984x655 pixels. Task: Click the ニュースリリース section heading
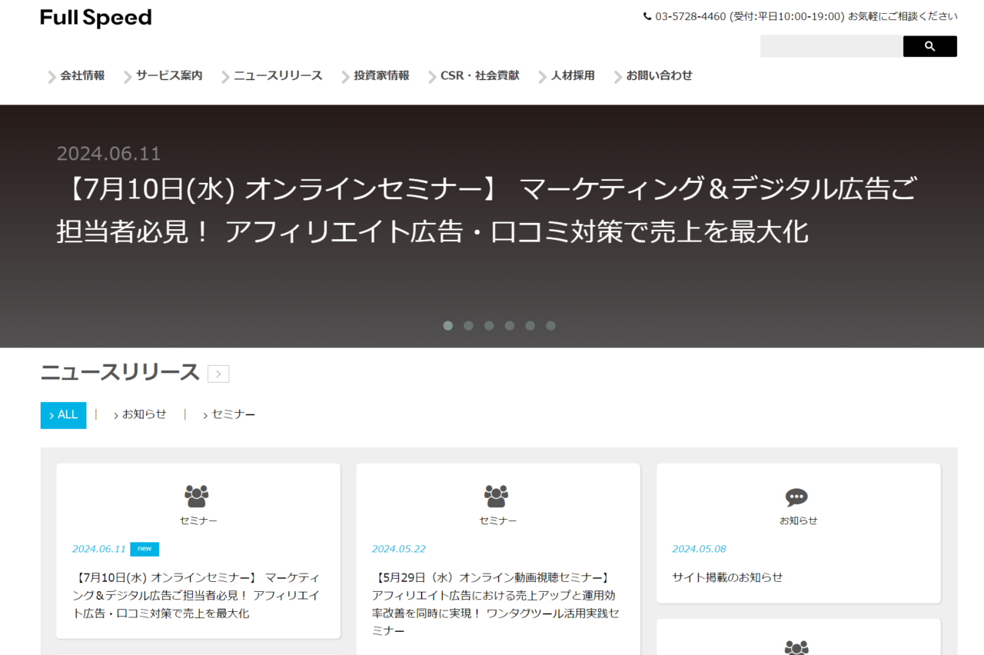(120, 372)
